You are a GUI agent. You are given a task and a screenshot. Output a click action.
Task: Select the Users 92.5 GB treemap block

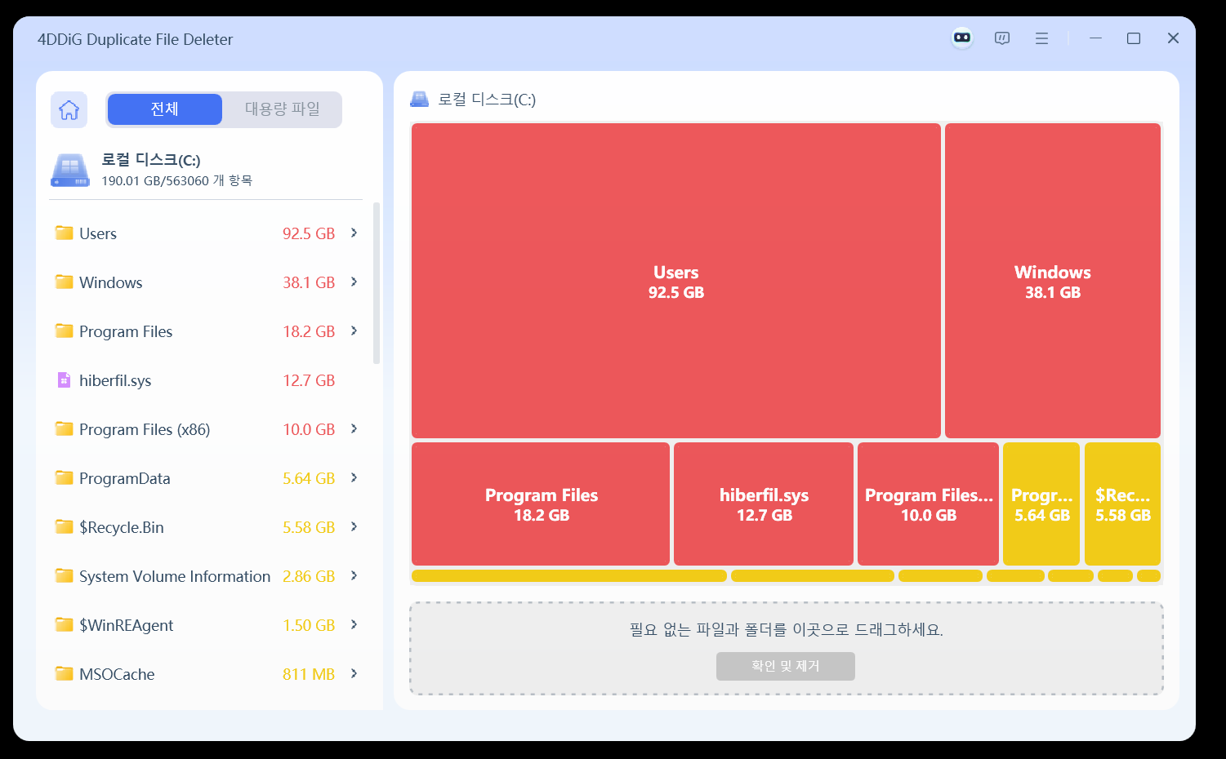pos(676,281)
